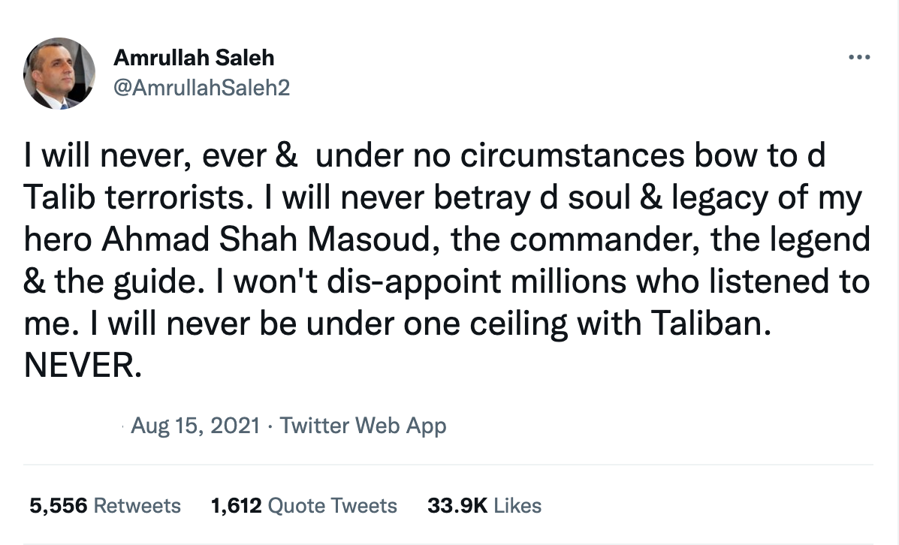Click the three-dot ellipsis icon
The width and height of the screenshot is (899, 545).
pyautogui.click(x=859, y=56)
